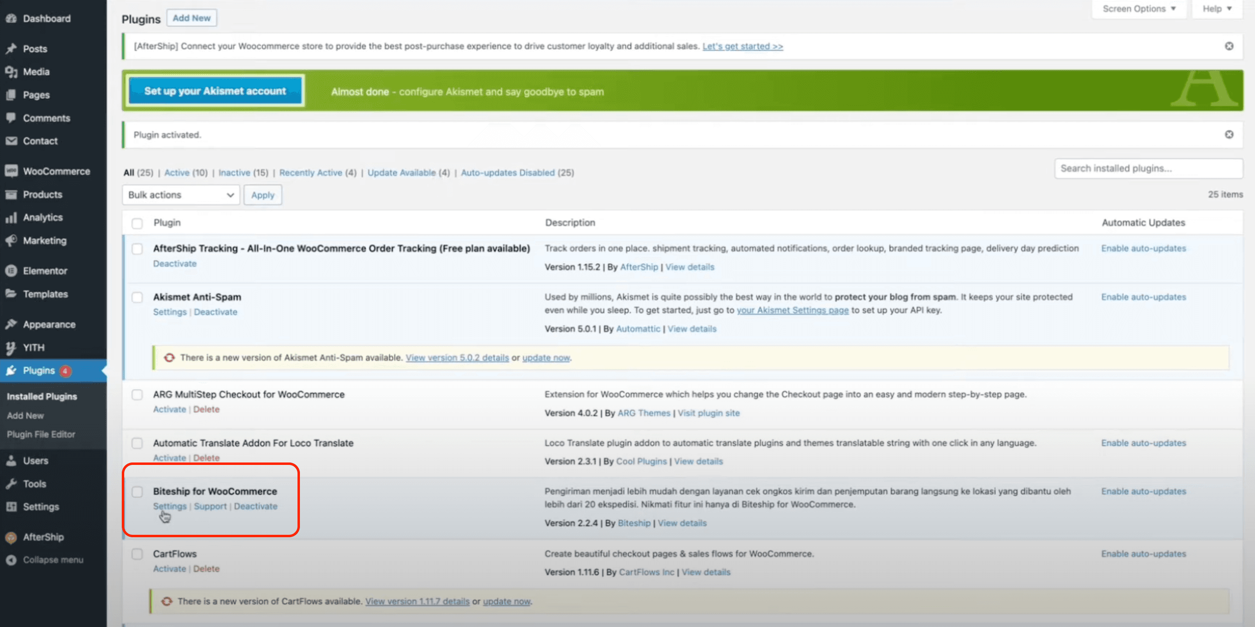Click the Marketing megaphone icon
The height and width of the screenshot is (627, 1255).
coord(11,240)
